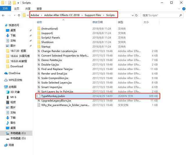Image resolution: width=186 pixels, height=155 pixels.
Task: Open quick access toolbar customize dropdown
Action: 18,3
